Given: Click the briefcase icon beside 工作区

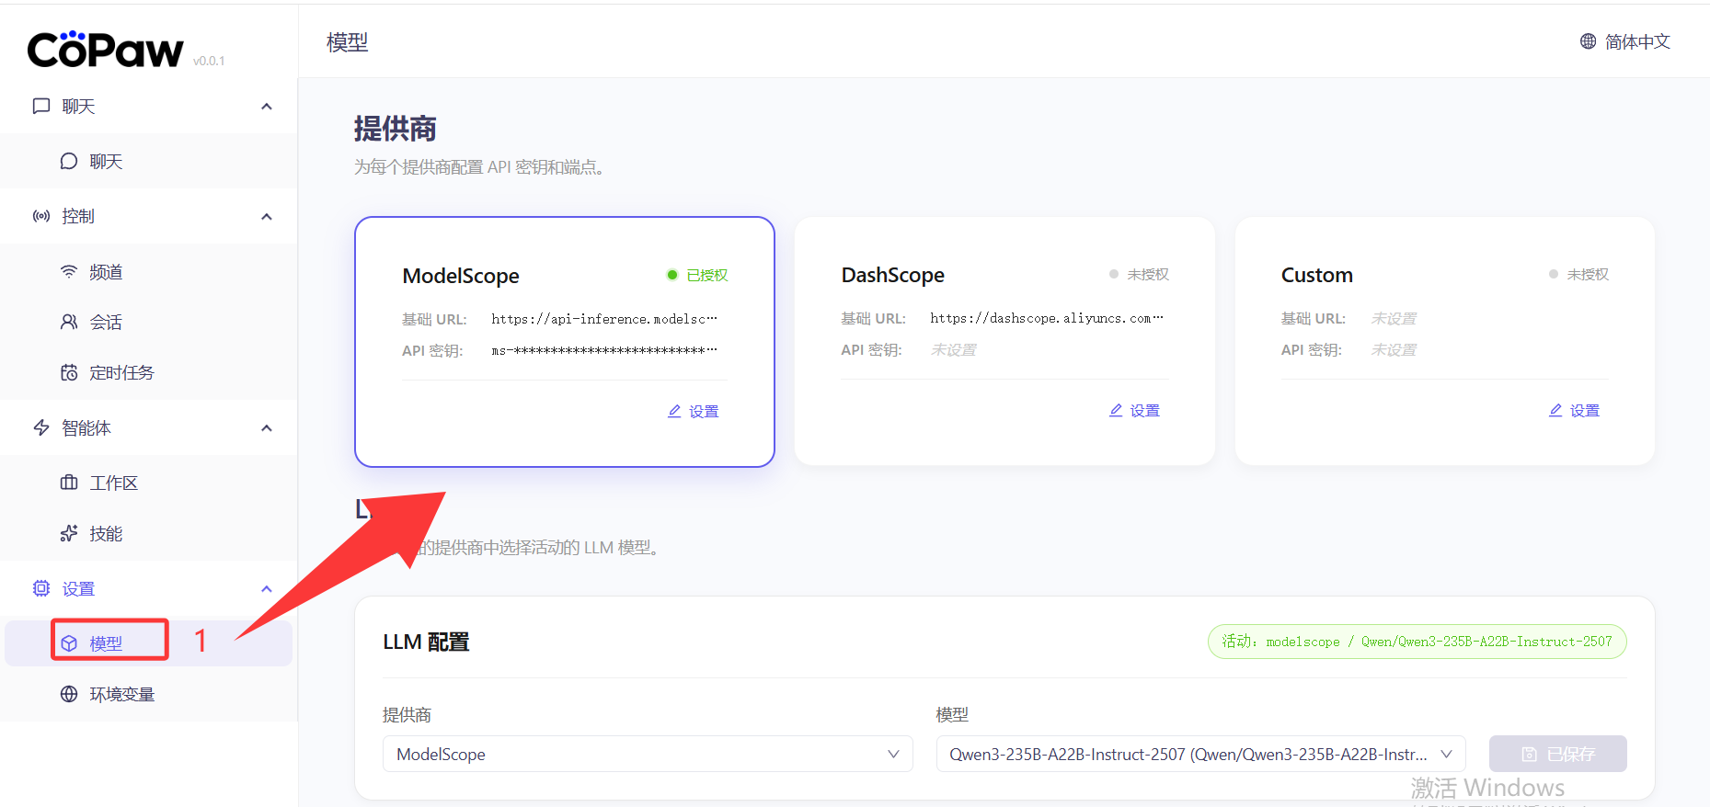Looking at the screenshot, I should 69,483.
